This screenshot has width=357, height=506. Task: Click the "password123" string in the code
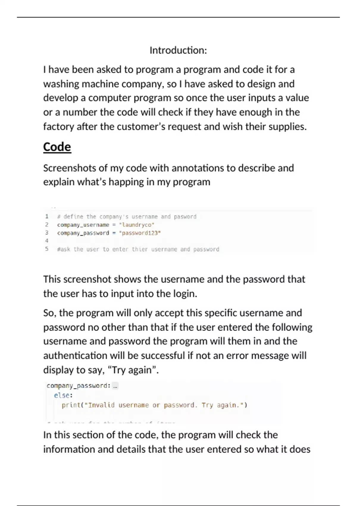(x=140, y=233)
